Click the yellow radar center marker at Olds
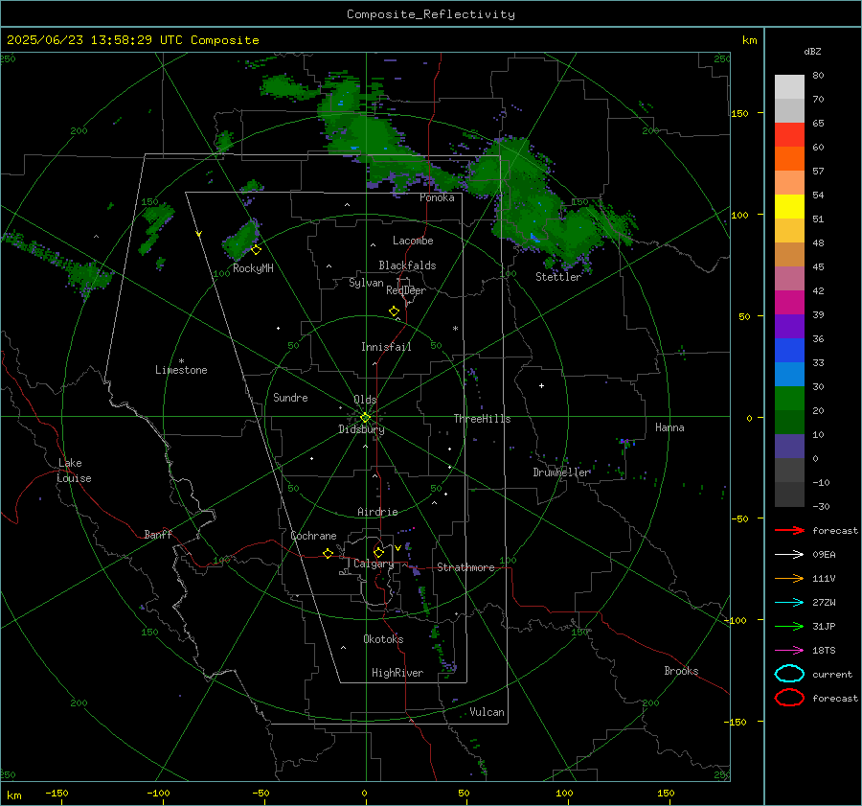This screenshot has height=806, width=862. (365, 418)
